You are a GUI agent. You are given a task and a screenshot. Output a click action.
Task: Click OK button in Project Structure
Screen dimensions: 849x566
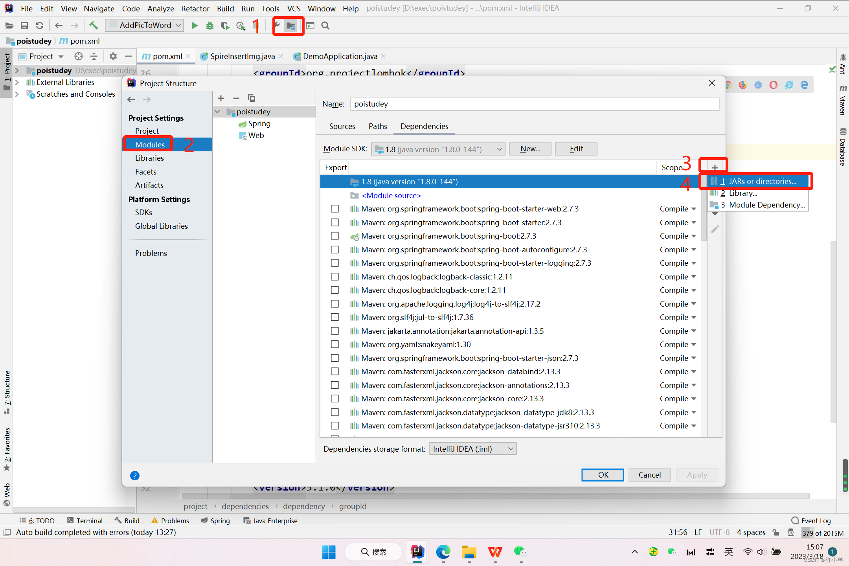603,475
